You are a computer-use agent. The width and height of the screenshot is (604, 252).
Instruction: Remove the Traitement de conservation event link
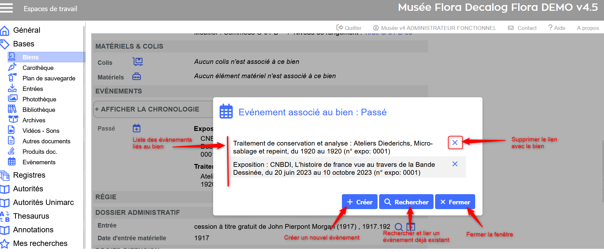tap(455, 143)
